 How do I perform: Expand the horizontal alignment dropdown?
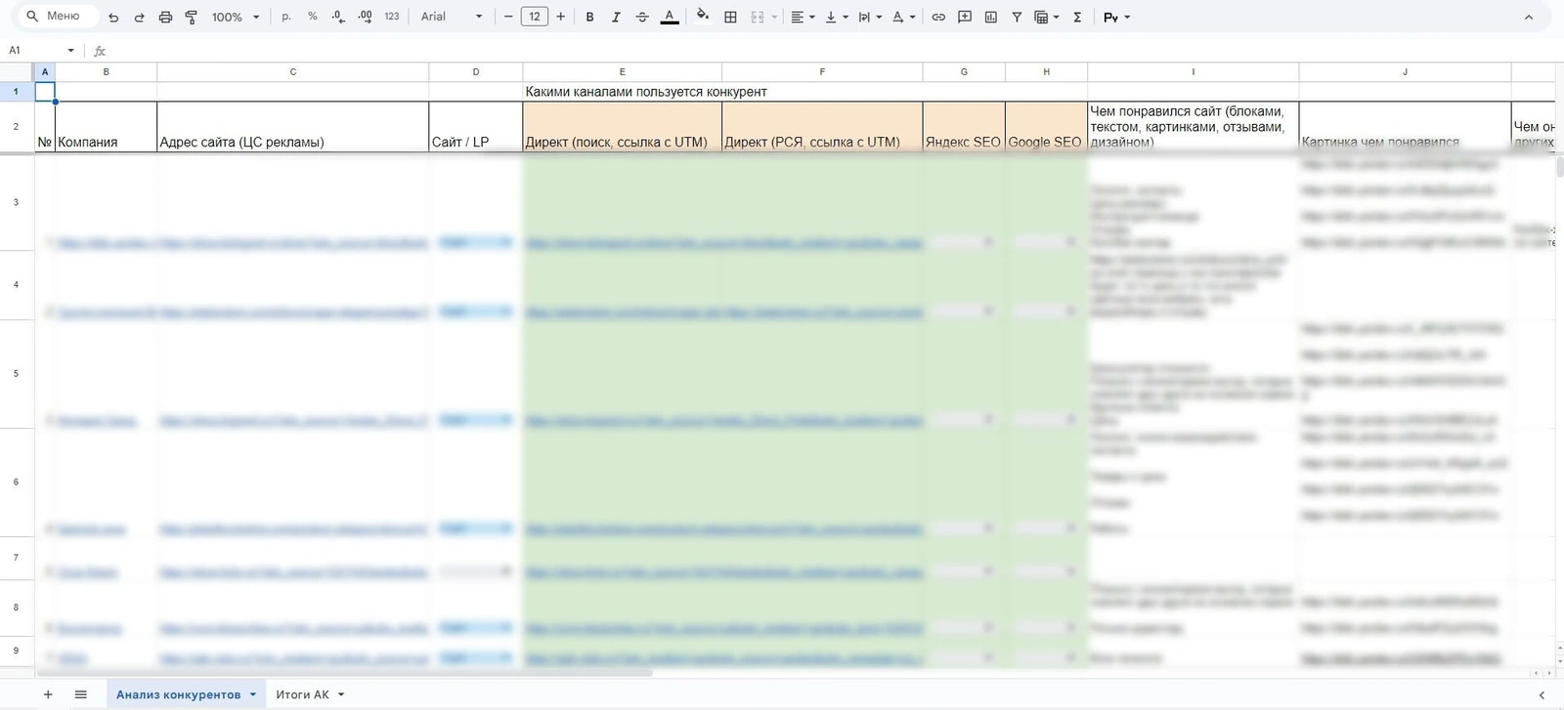click(803, 17)
